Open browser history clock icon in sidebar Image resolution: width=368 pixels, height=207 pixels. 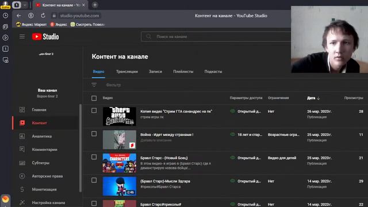tap(5, 16)
